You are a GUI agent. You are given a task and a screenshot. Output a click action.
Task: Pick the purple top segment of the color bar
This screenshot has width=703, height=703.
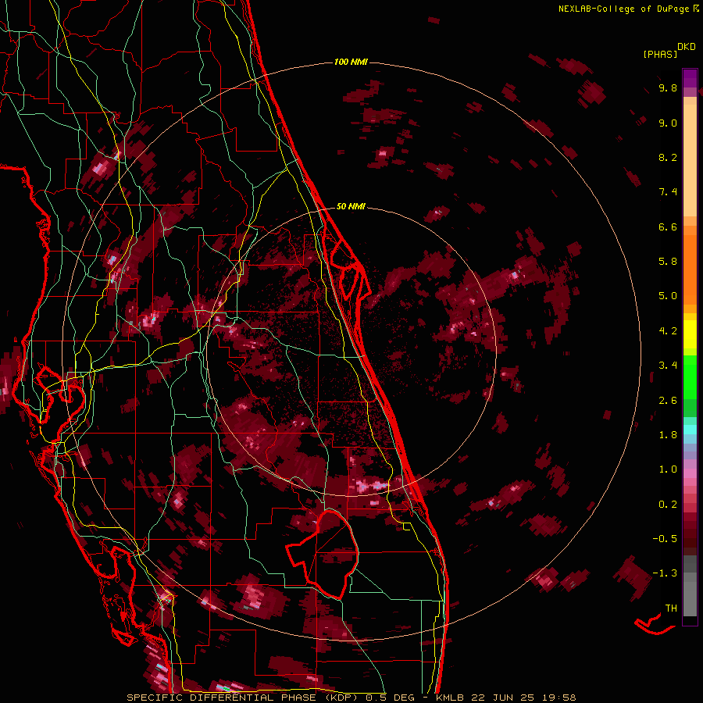coord(690,78)
